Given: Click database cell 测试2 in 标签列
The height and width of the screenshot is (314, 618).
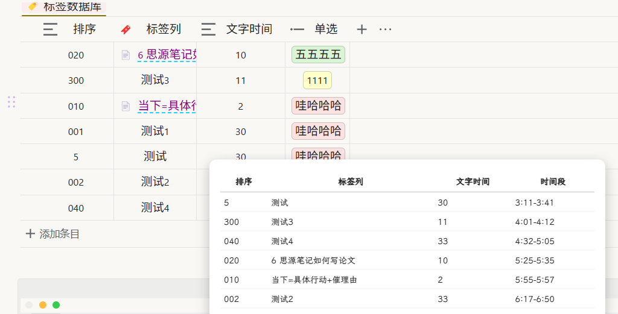Looking at the screenshot, I should [x=155, y=182].
